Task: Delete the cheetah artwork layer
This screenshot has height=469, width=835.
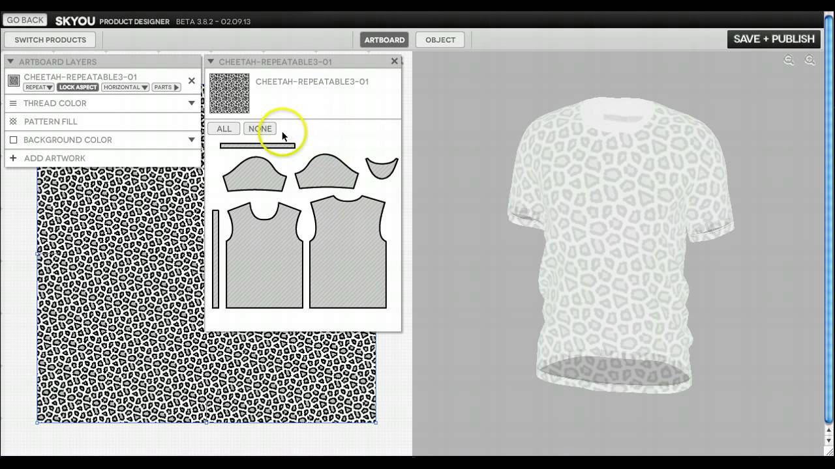Action: tap(191, 81)
